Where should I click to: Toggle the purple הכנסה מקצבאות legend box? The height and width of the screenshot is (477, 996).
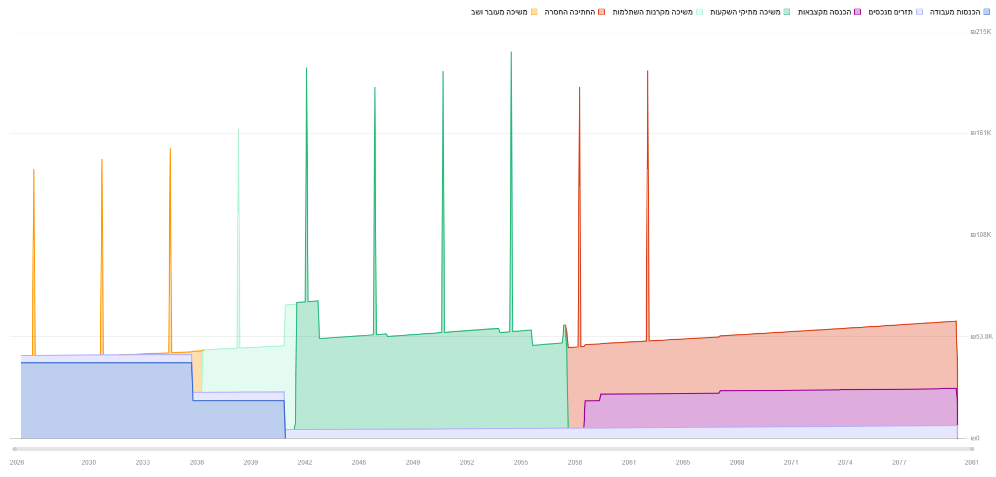pyautogui.click(x=857, y=12)
